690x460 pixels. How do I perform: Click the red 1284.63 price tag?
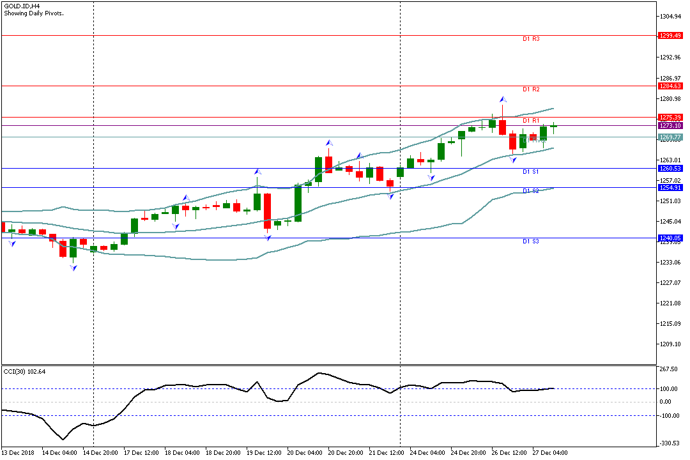tap(670, 86)
